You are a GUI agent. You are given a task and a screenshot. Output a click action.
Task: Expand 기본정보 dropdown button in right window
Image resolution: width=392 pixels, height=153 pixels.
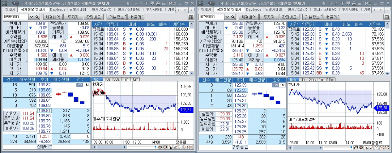(x=312, y=17)
